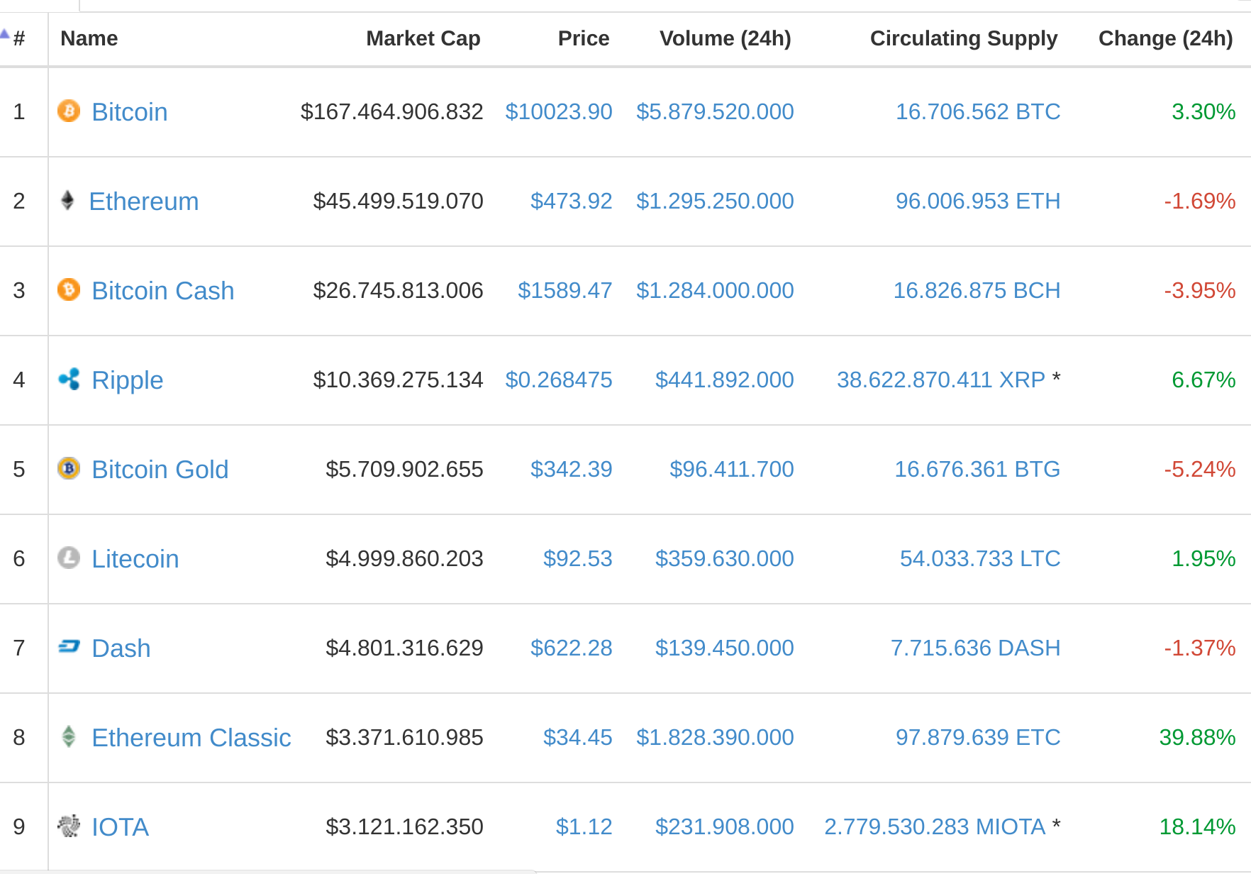Select IOTA change 18.14%

click(x=1198, y=826)
